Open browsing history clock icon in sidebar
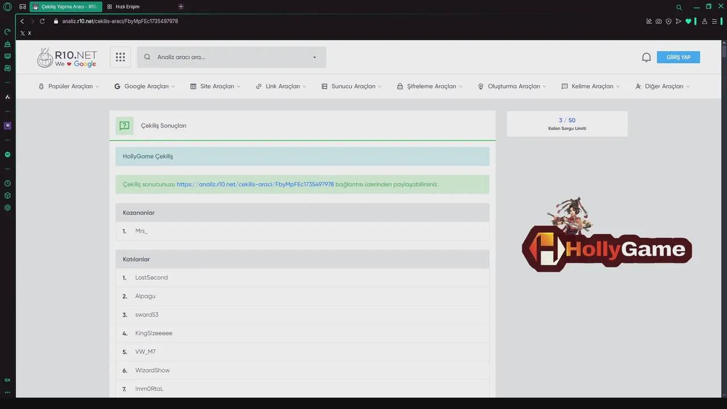Image resolution: width=727 pixels, height=409 pixels. 7,183
